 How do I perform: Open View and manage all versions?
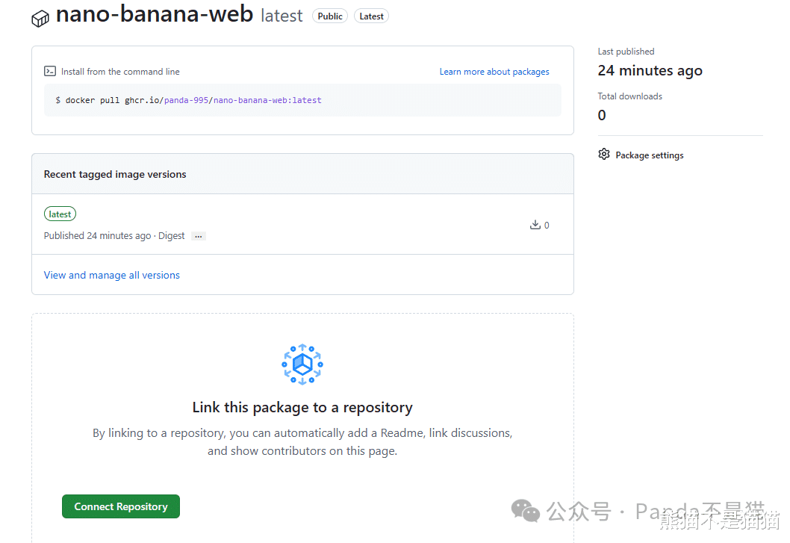112,275
